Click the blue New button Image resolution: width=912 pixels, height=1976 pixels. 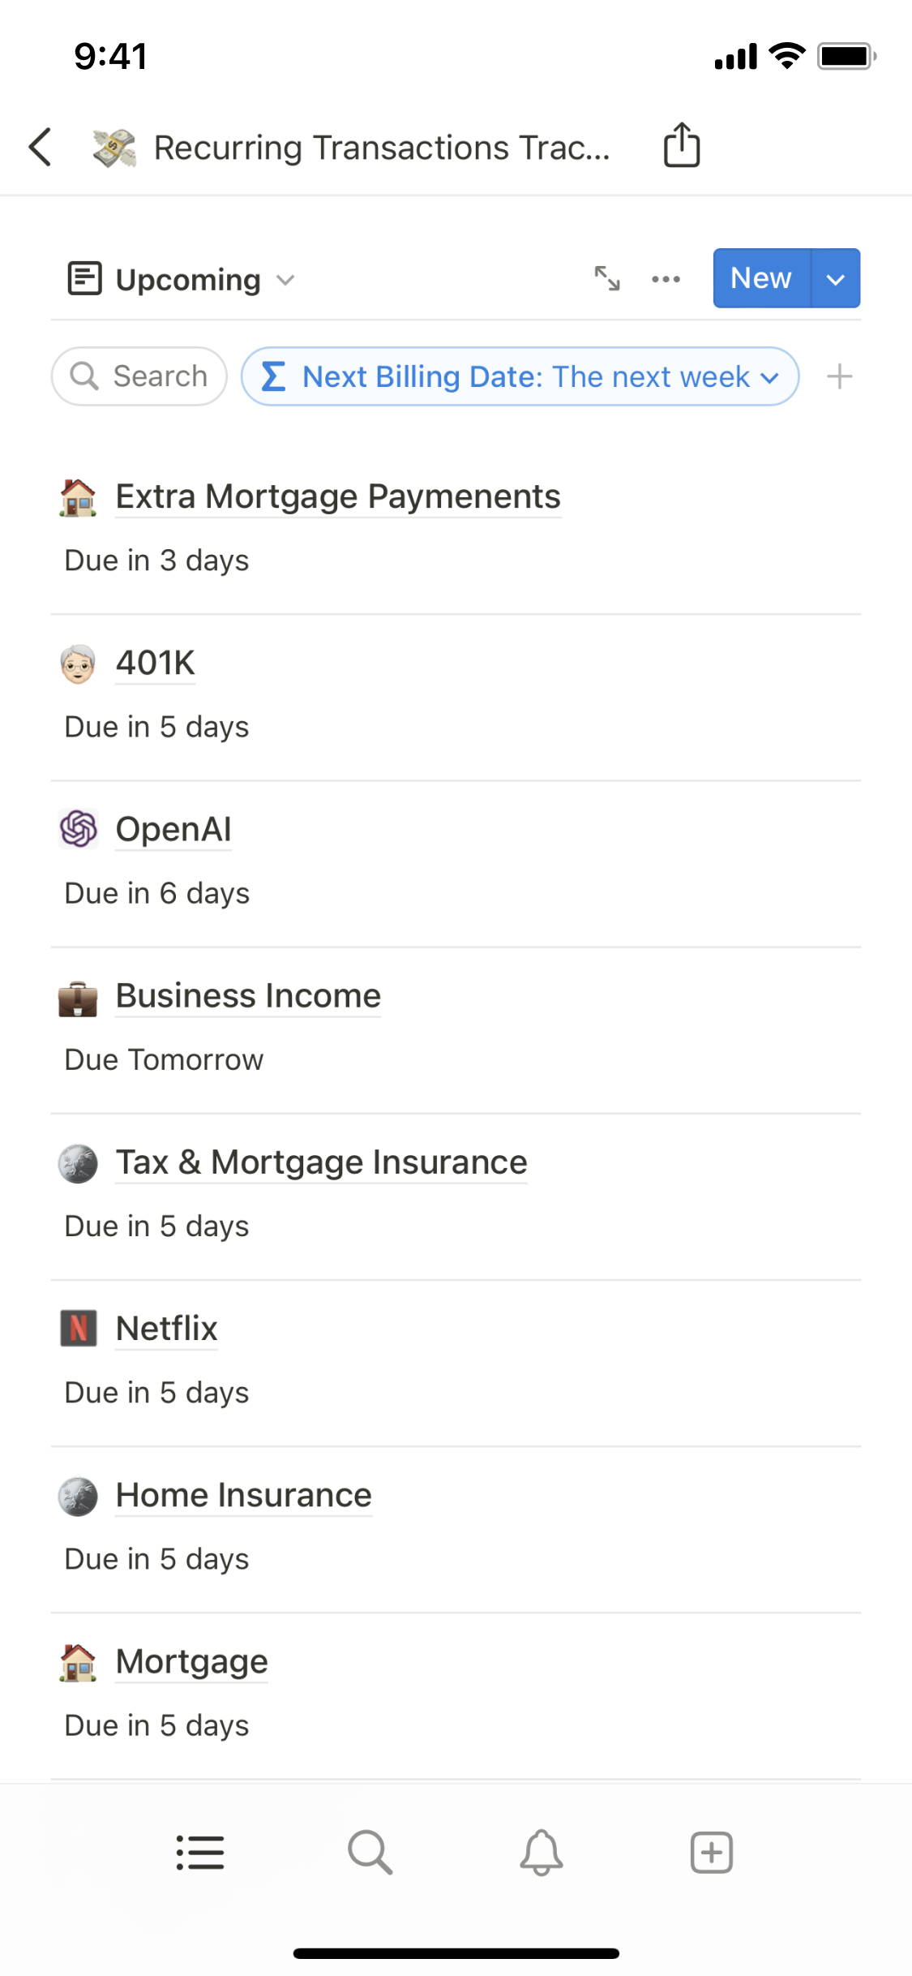(x=760, y=278)
